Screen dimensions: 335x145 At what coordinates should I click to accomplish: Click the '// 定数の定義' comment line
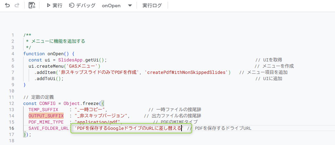(x=39, y=97)
